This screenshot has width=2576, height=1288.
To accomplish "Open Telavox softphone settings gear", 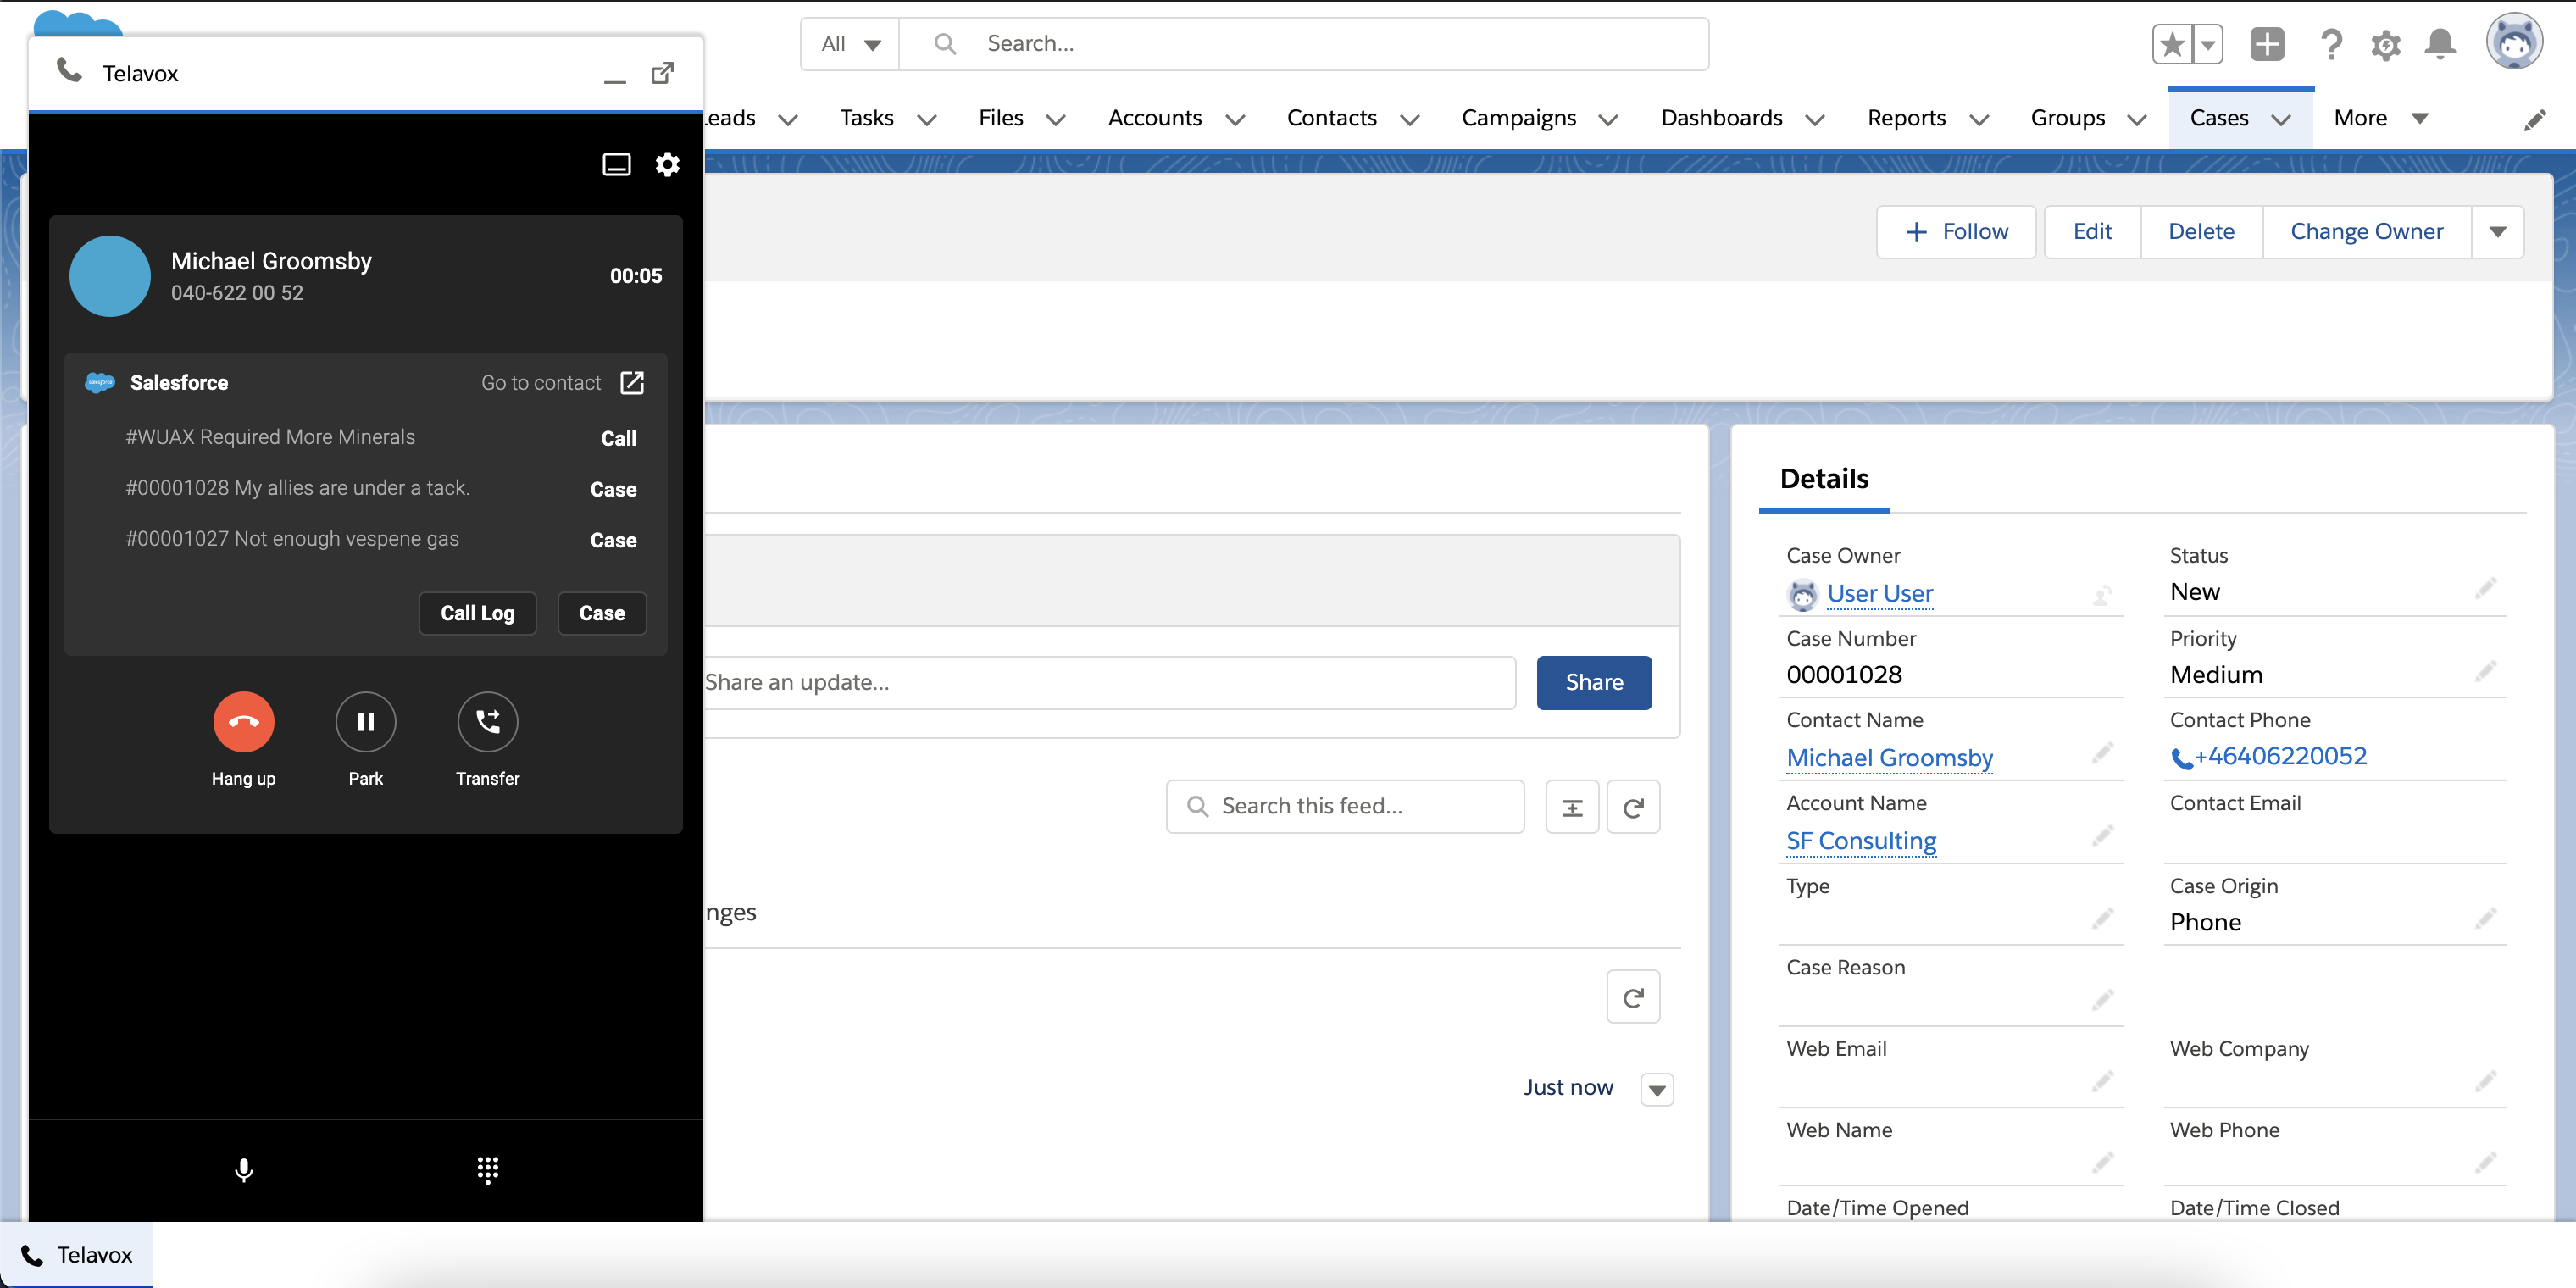I will coord(667,164).
